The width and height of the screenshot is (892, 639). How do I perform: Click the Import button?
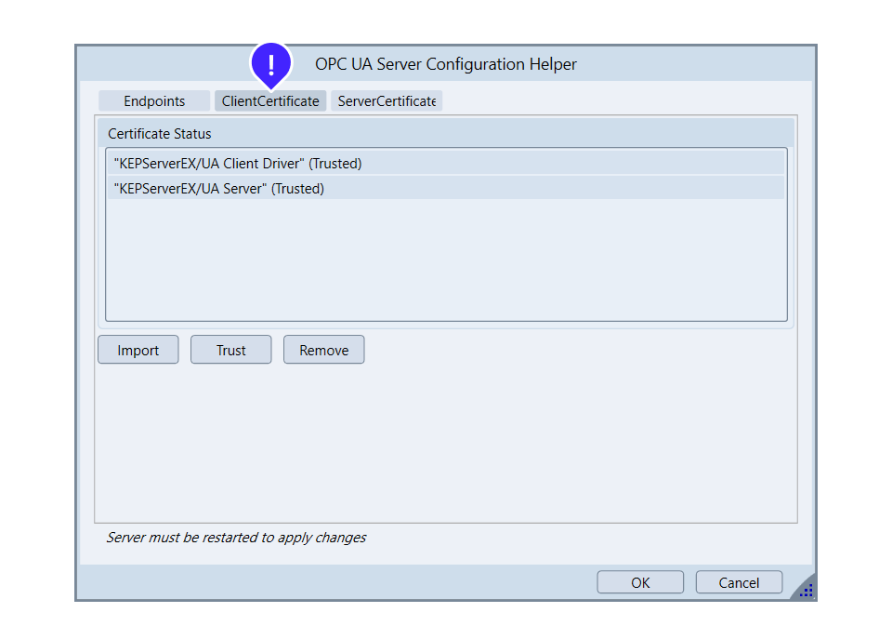click(x=138, y=350)
